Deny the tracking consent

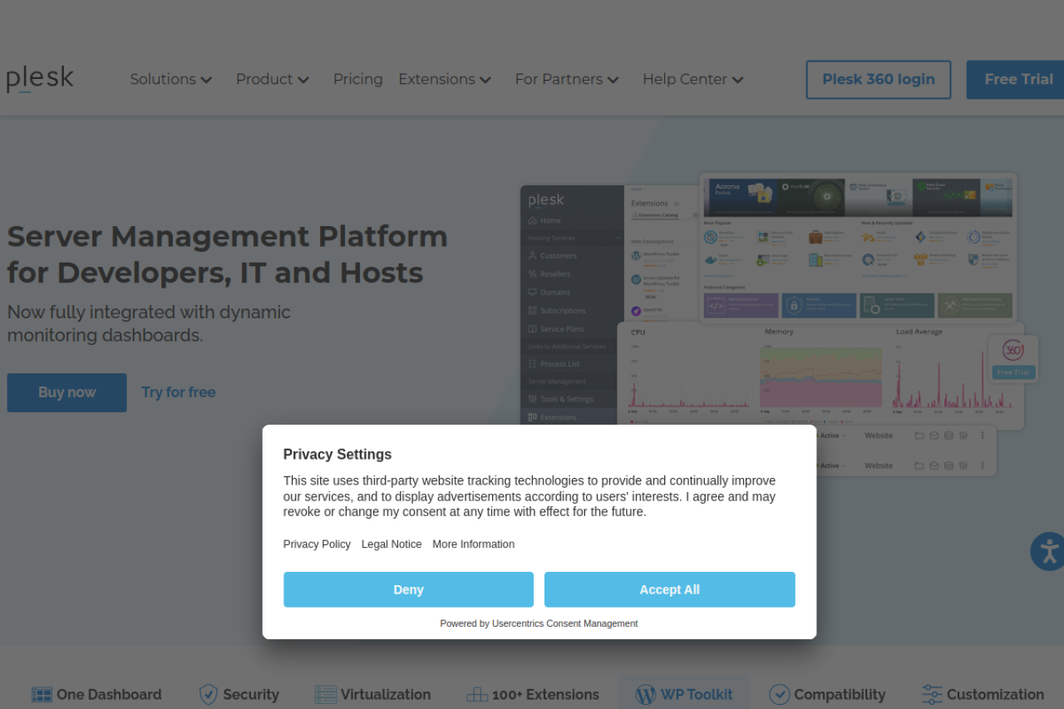pyautogui.click(x=408, y=589)
